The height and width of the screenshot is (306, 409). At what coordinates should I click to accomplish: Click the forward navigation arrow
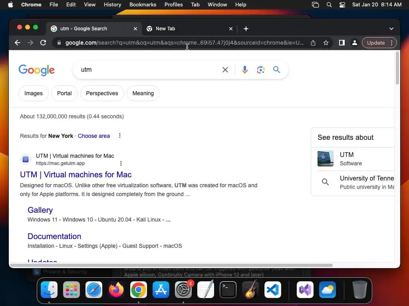[30, 43]
